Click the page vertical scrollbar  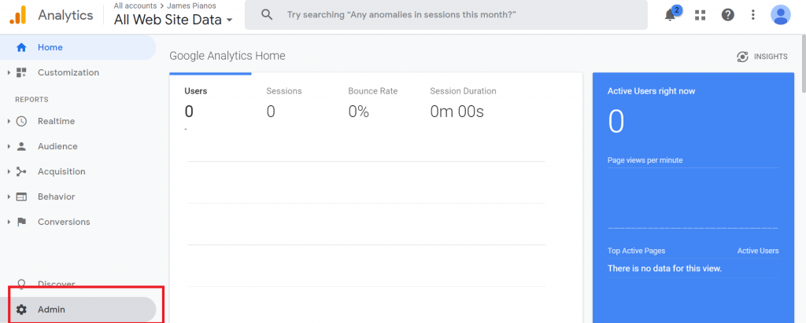point(802,64)
